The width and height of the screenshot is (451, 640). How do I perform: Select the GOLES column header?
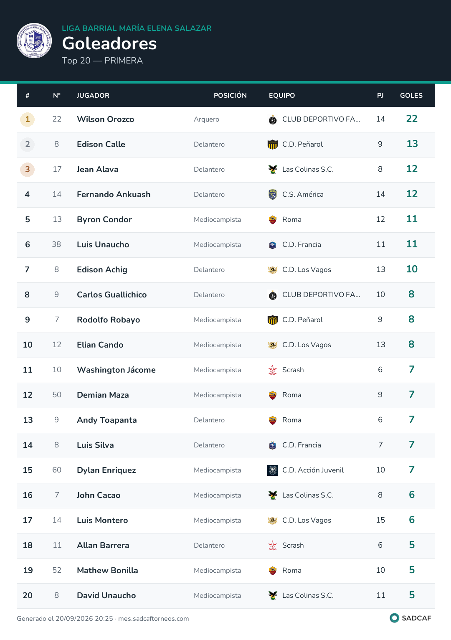[x=411, y=96]
